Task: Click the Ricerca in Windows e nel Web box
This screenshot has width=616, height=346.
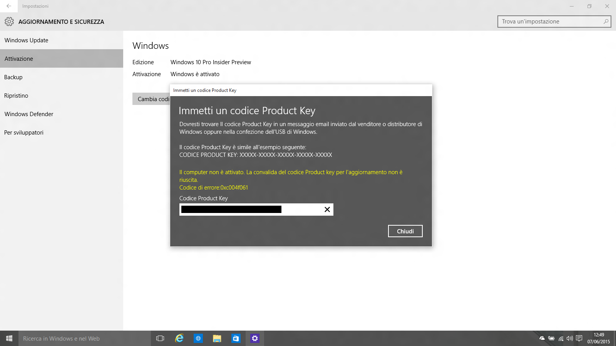Action: pyautogui.click(x=85, y=338)
